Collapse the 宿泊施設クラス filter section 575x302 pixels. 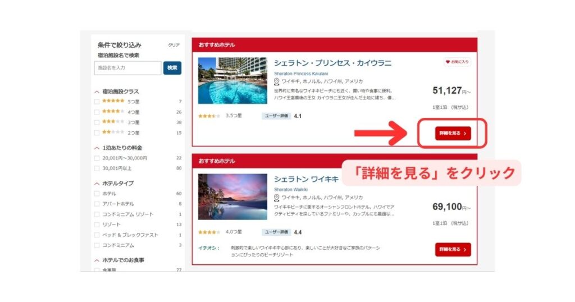97,91
